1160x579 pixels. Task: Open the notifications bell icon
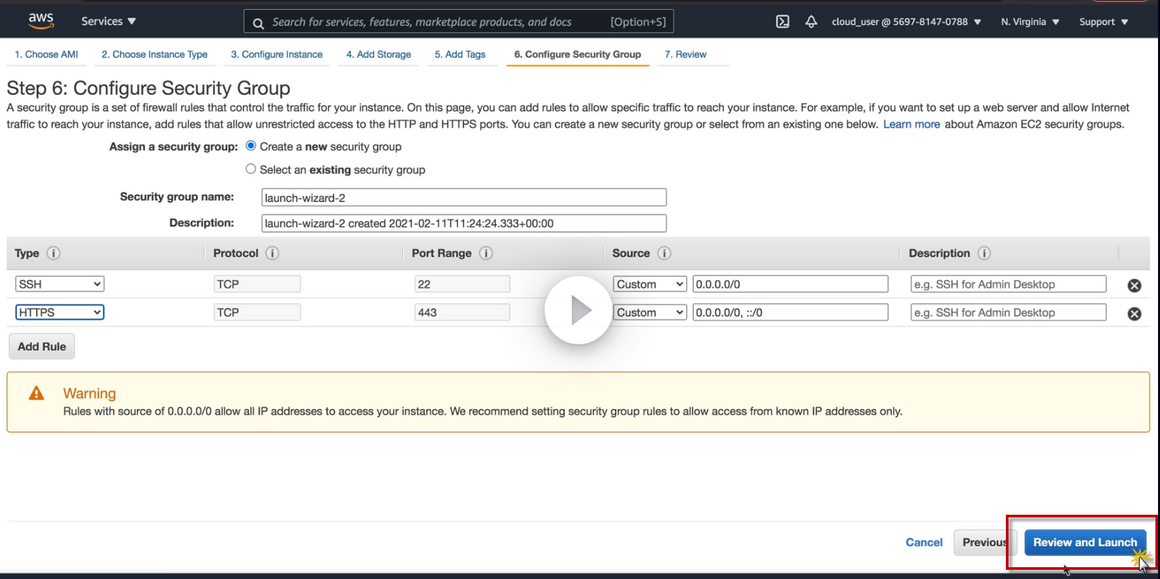[811, 22]
